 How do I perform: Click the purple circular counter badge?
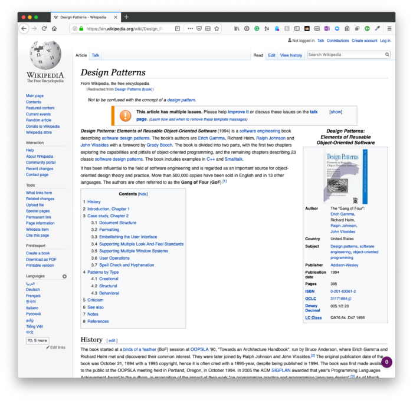point(386,362)
